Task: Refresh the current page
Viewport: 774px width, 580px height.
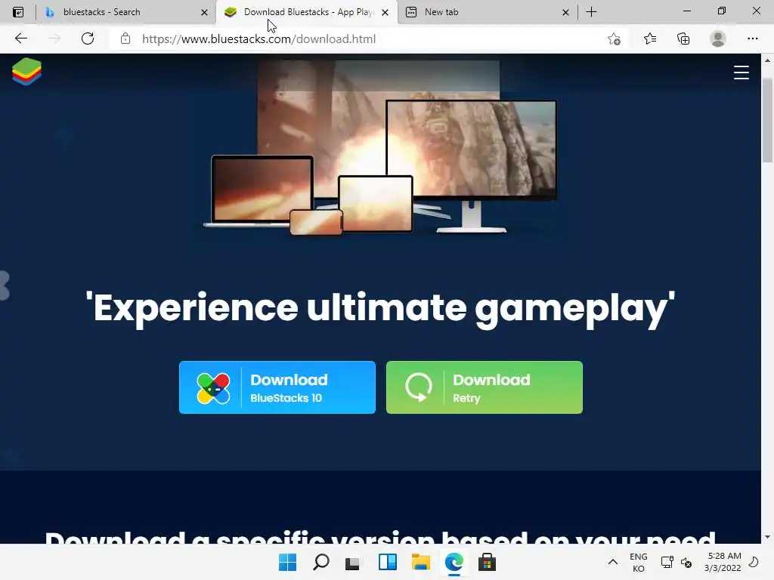Action: tap(88, 39)
